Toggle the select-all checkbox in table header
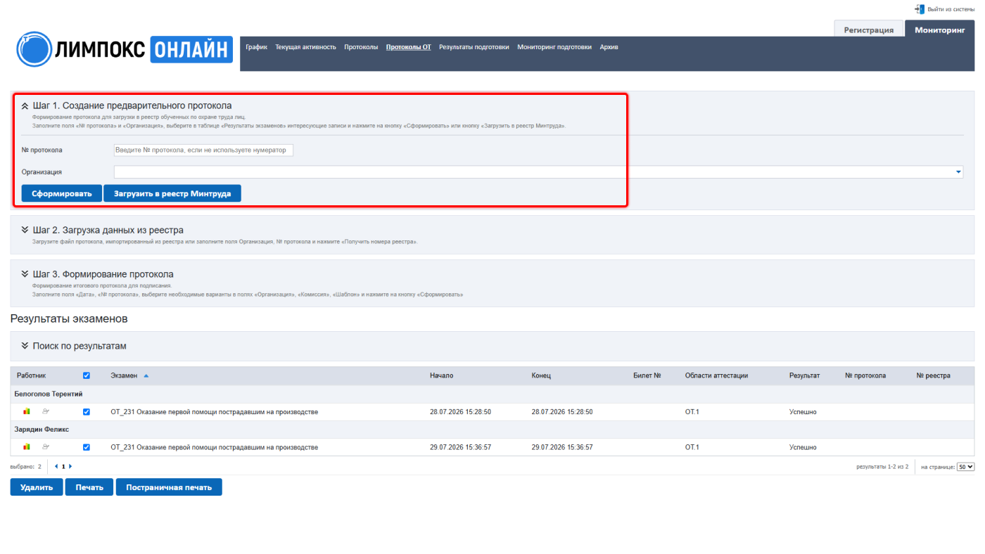985x554 pixels. 87,376
